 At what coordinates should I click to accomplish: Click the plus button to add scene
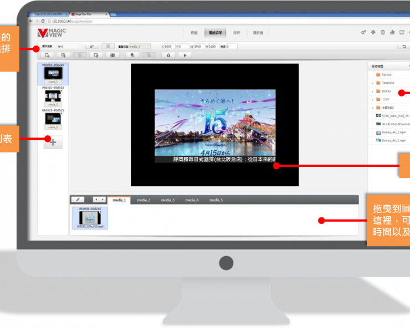[x=53, y=143]
